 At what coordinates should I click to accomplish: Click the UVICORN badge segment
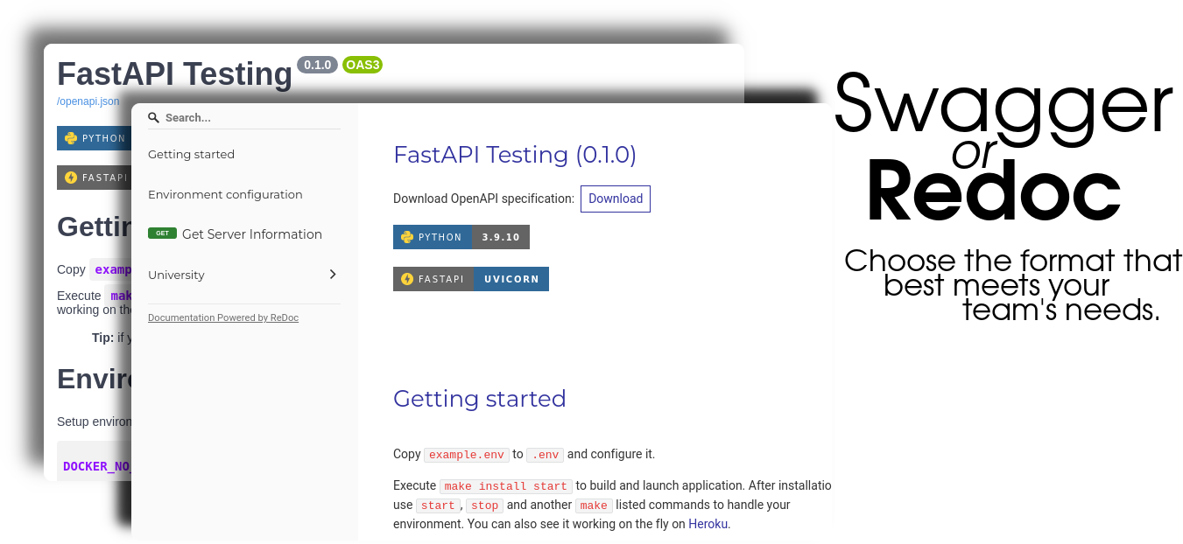tap(511, 279)
